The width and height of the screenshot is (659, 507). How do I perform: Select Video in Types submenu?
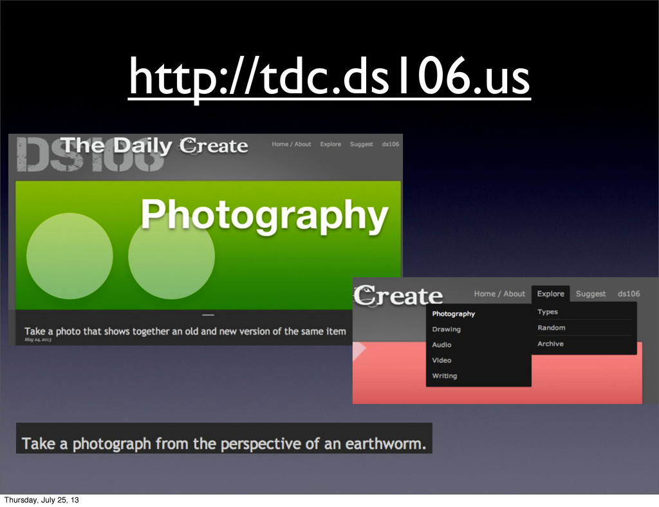coord(441,360)
